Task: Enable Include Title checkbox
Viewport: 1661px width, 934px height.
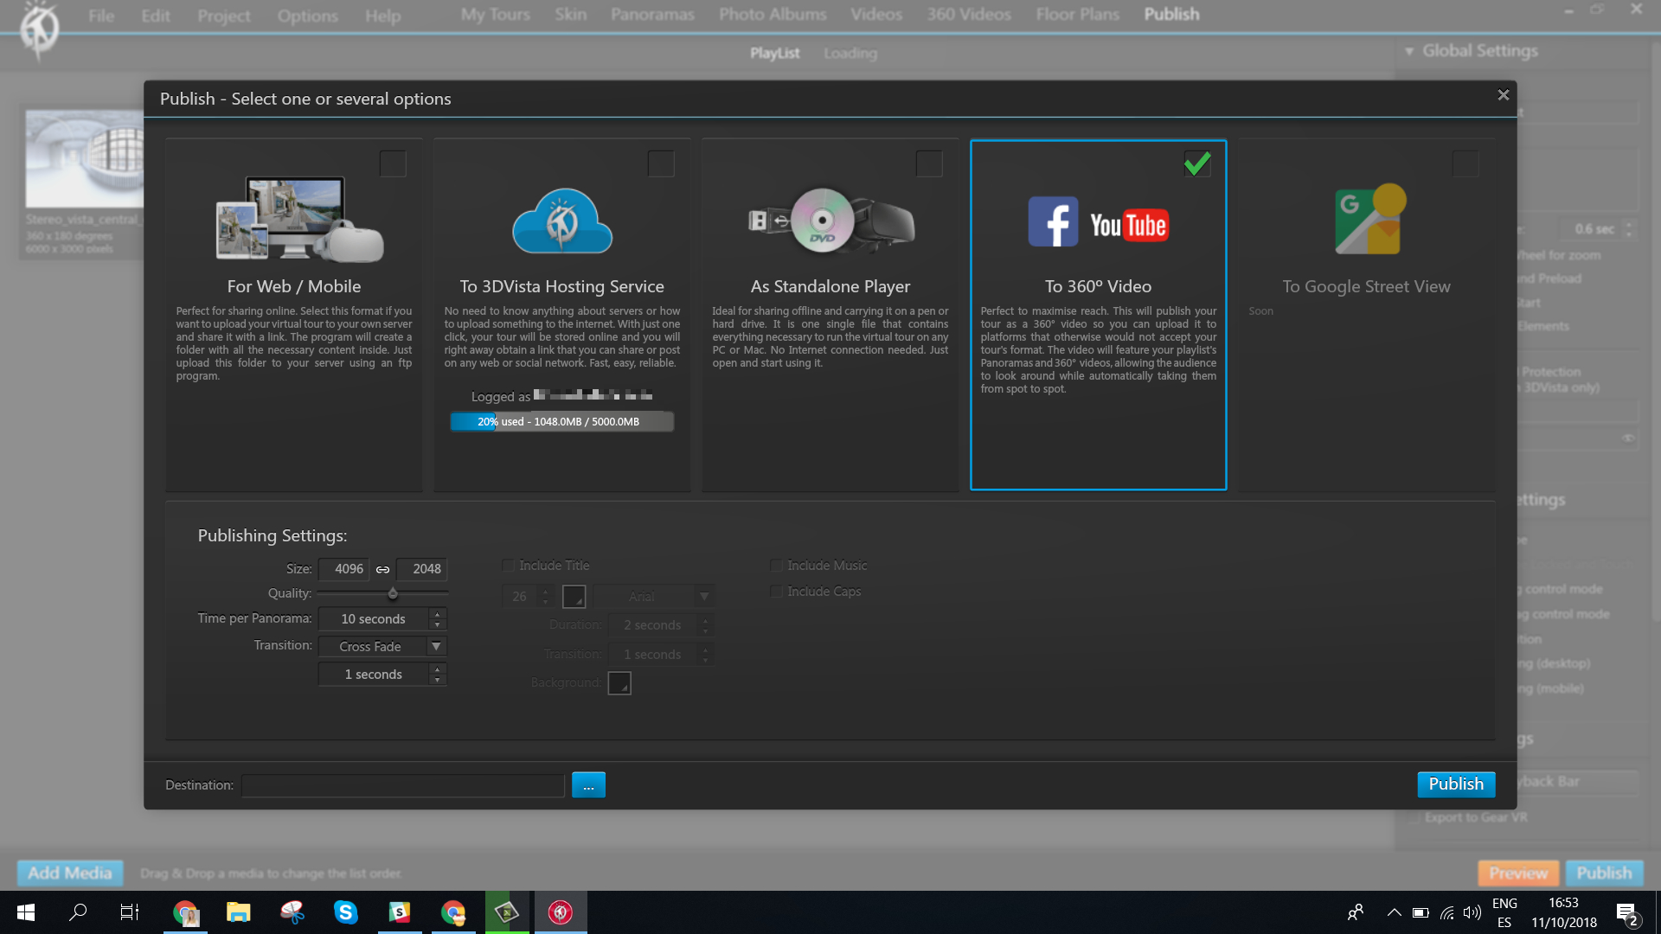Action: point(509,566)
